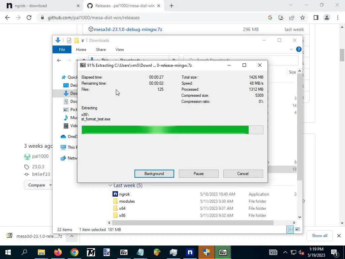Open Explorer help icon

(x=299, y=49)
